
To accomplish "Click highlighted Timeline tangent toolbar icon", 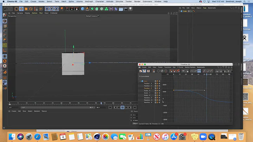I will pyautogui.click(x=199, y=71).
